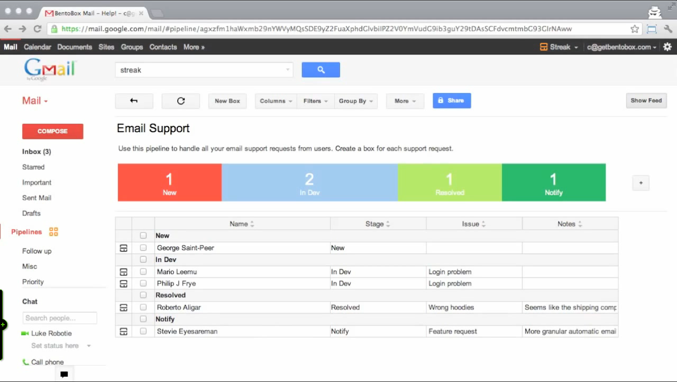Open the box icon for George Saint-Peer

124,248
